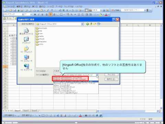Select My Computer in dialog places bar
The height and width of the screenshot is (124, 165).
click(26, 58)
